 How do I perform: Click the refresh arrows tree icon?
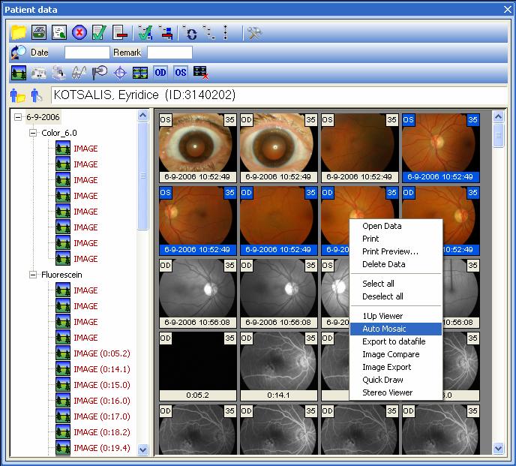click(x=190, y=32)
